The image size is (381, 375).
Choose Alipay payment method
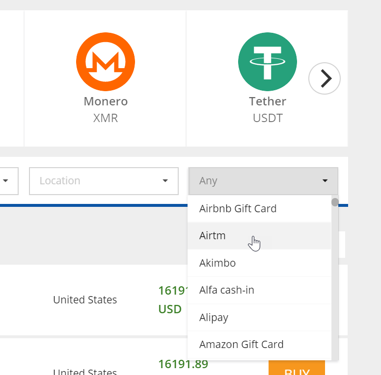[259, 317]
